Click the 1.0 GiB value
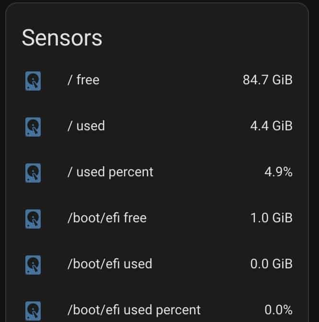319x322 pixels. click(x=272, y=218)
